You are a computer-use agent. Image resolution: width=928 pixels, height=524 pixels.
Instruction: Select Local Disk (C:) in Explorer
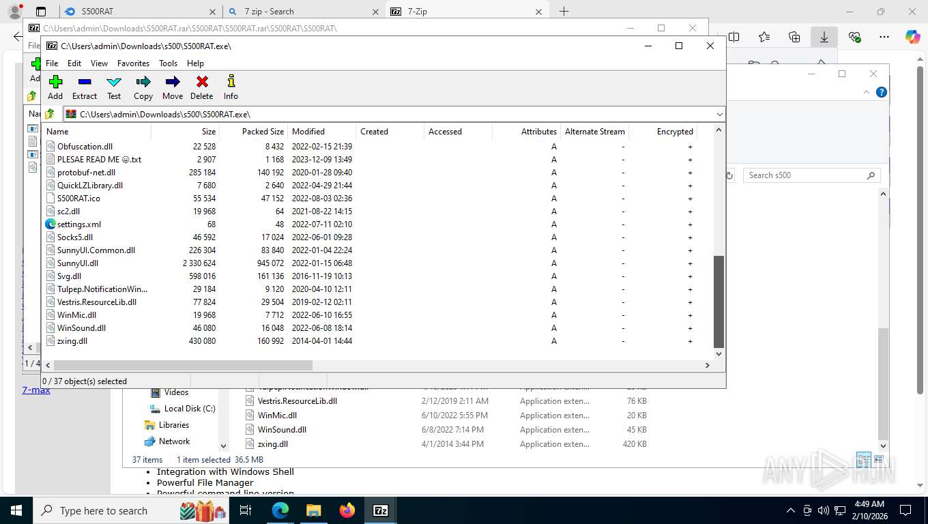pos(190,409)
